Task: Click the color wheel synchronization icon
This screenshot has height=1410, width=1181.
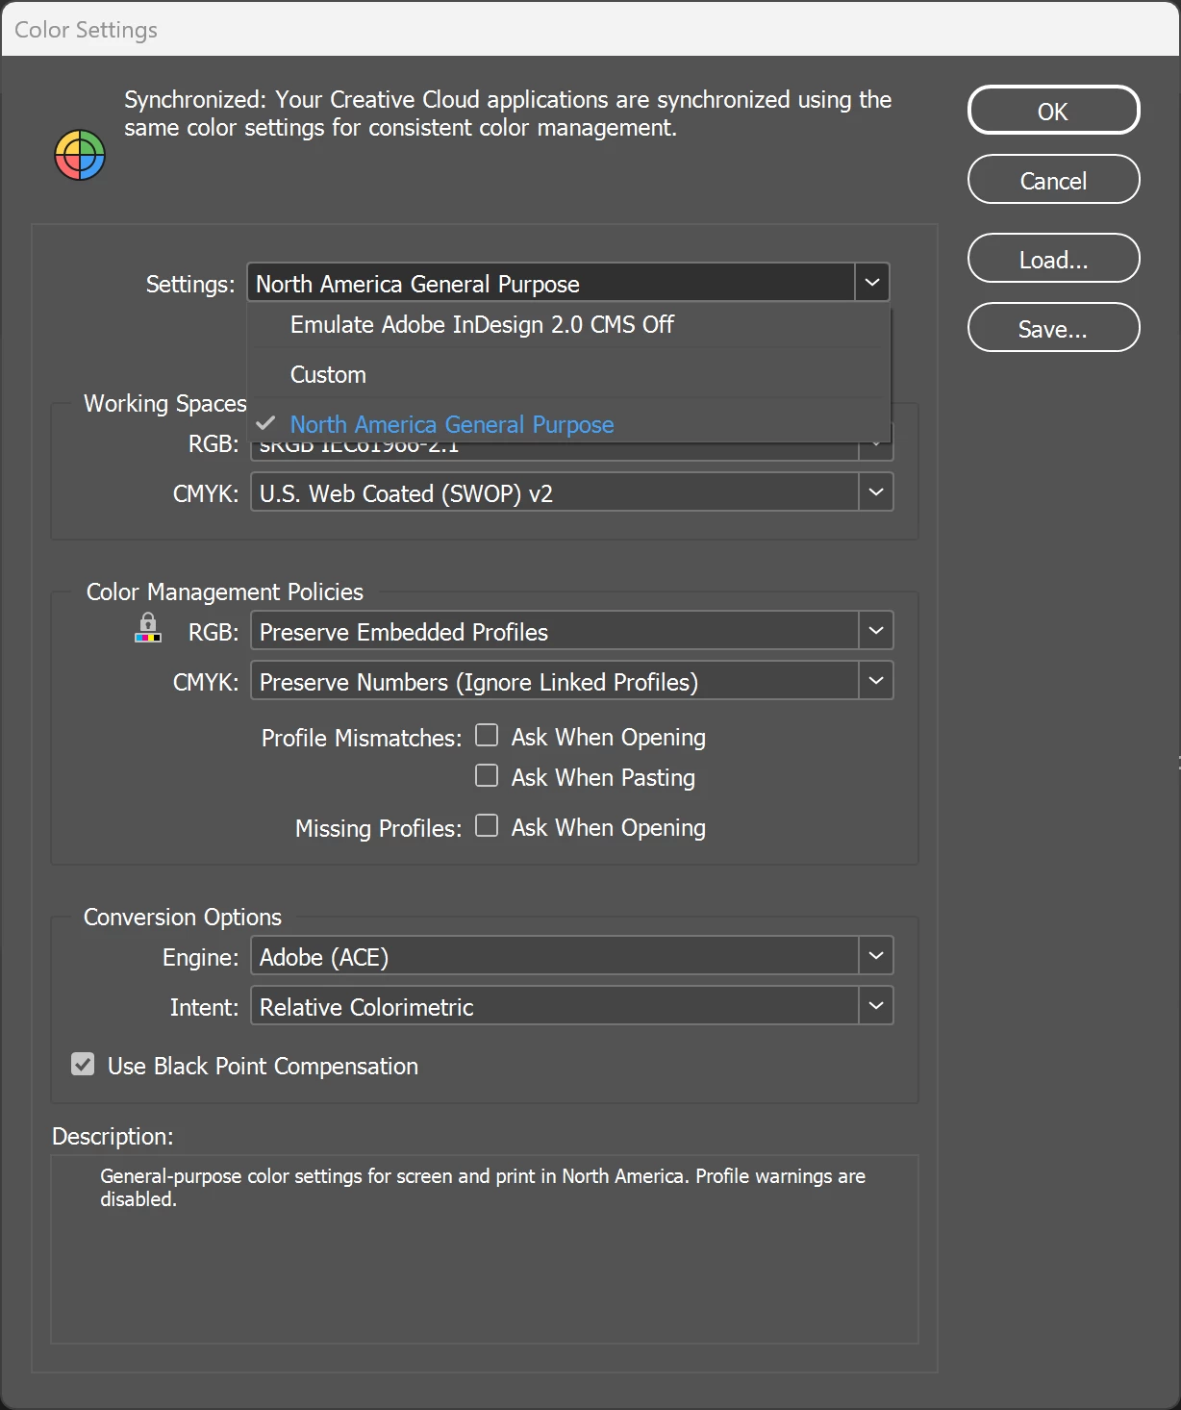Action: click(x=80, y=155)
